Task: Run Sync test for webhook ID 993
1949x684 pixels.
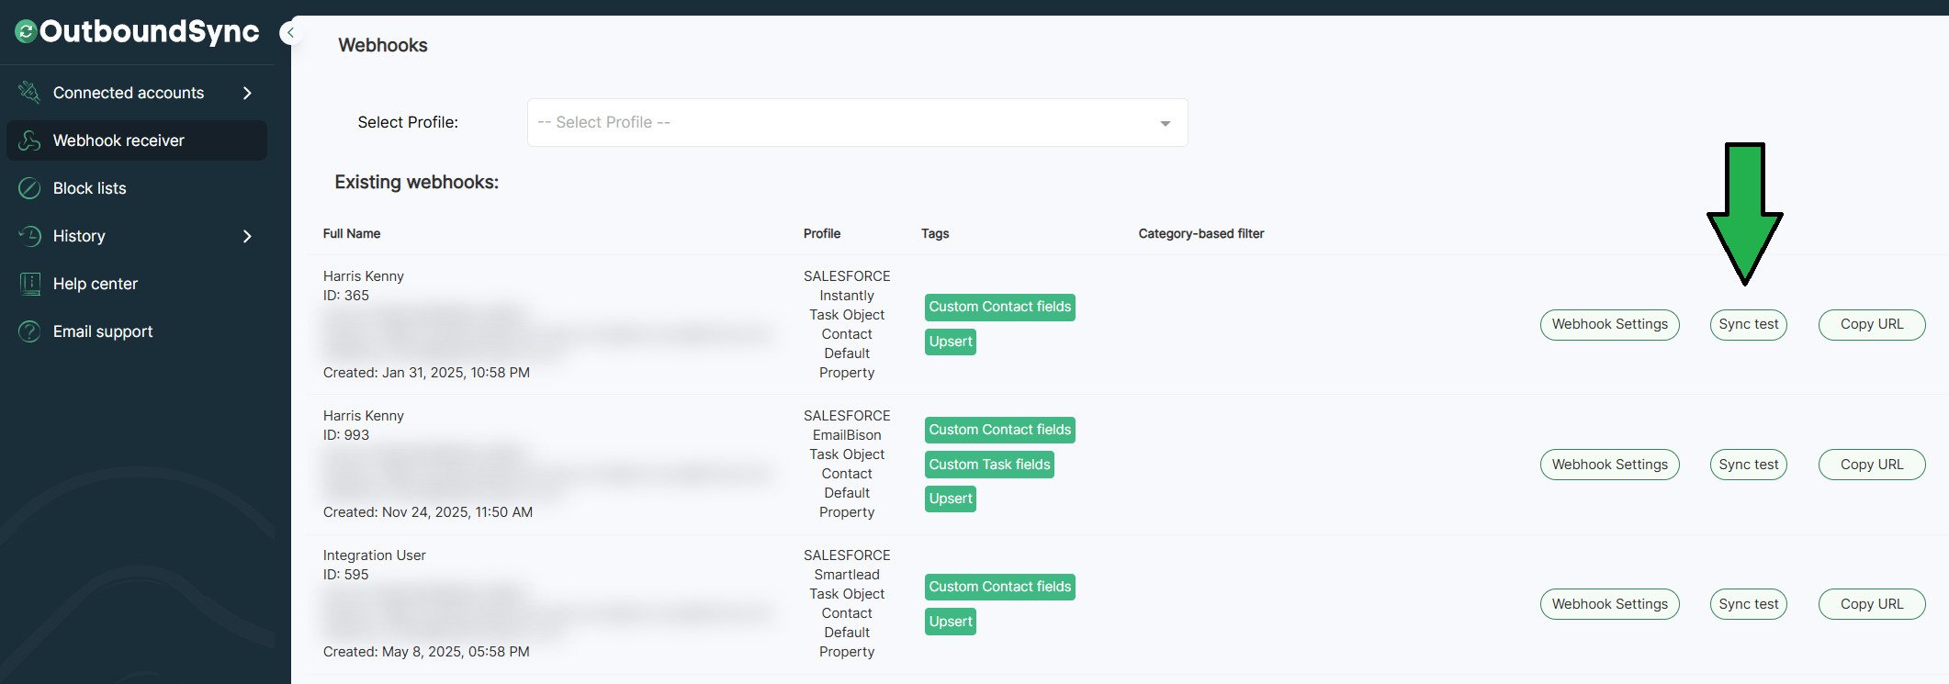Action: (x=1748, y=465)
